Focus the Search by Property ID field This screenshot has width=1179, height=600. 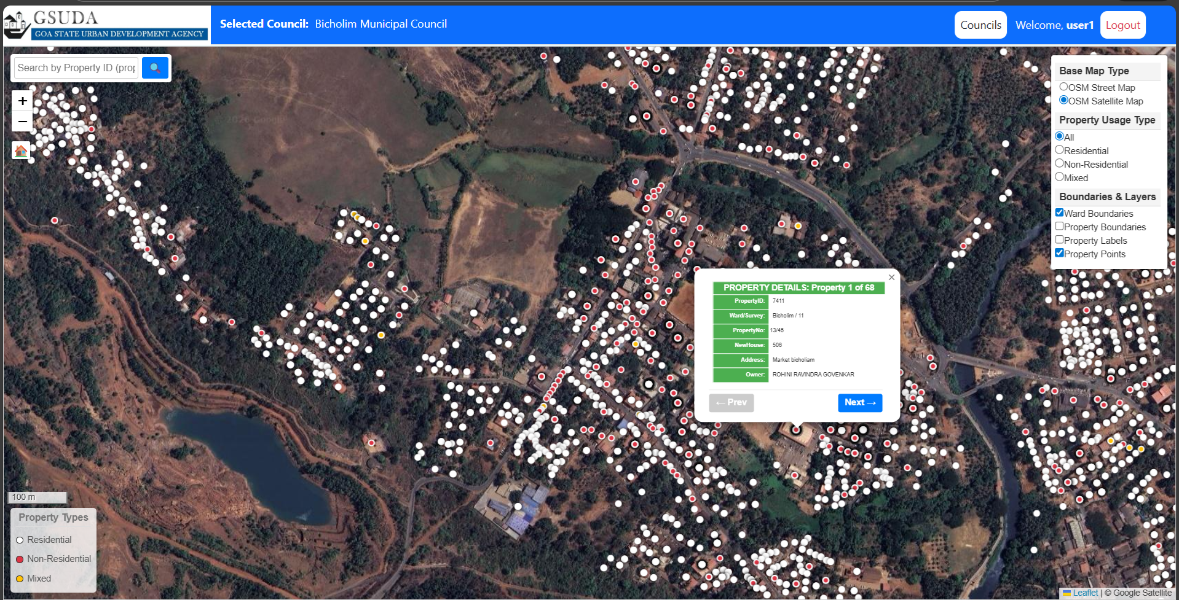click(x=76, y=68)
